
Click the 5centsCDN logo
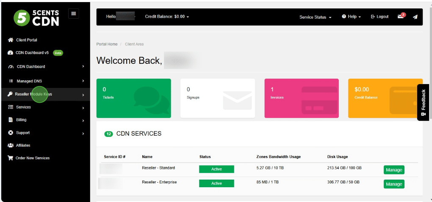coord(36,18)
